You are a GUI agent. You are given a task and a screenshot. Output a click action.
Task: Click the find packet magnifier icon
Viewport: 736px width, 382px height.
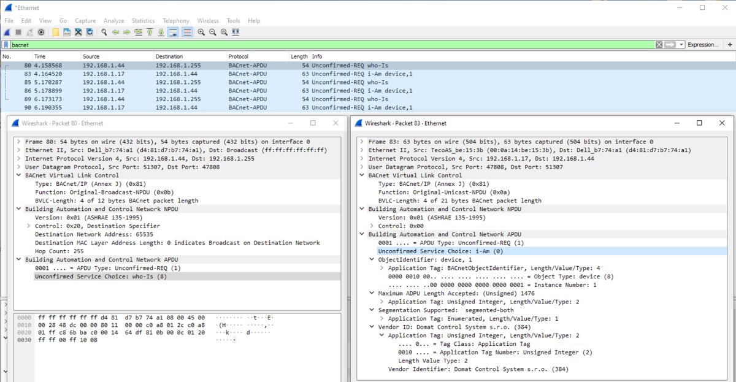[104, 32]
